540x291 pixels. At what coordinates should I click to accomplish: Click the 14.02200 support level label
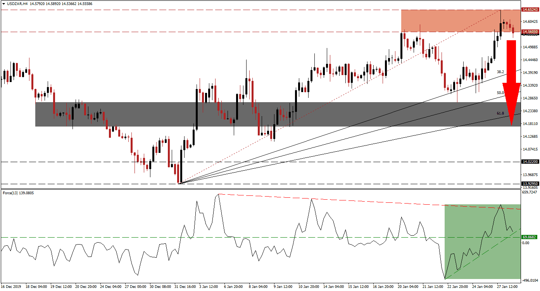530,161
